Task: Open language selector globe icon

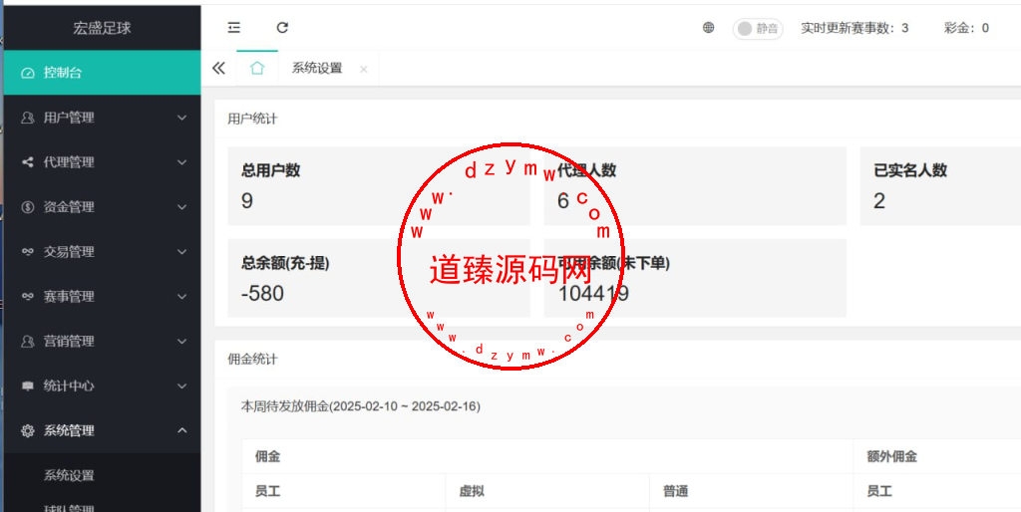Action: 709,27
